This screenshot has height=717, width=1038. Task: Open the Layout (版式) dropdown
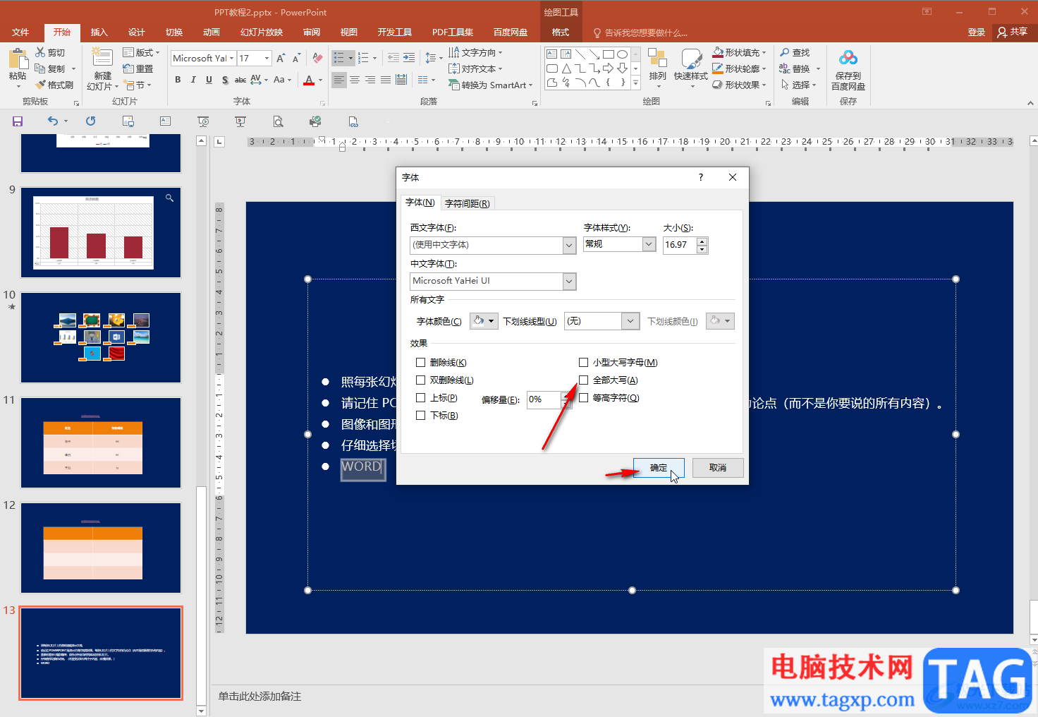click(141, 52)
